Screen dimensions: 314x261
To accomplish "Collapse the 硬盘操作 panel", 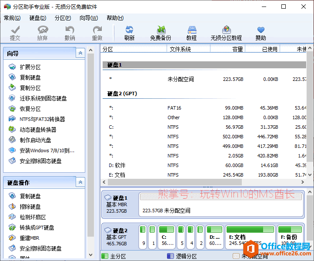I will [x=80, y=182].
